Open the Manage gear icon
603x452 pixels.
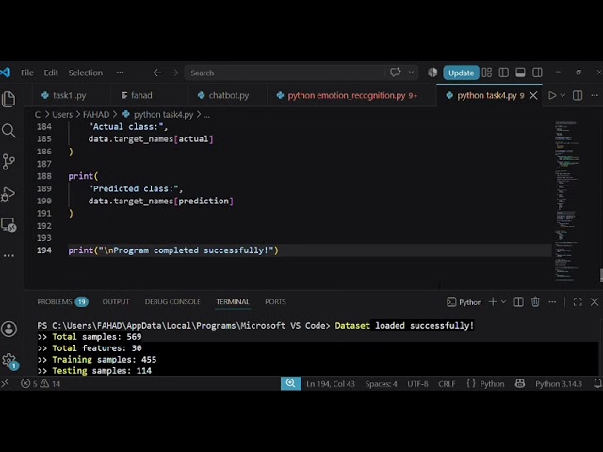[x=8, y=361]
